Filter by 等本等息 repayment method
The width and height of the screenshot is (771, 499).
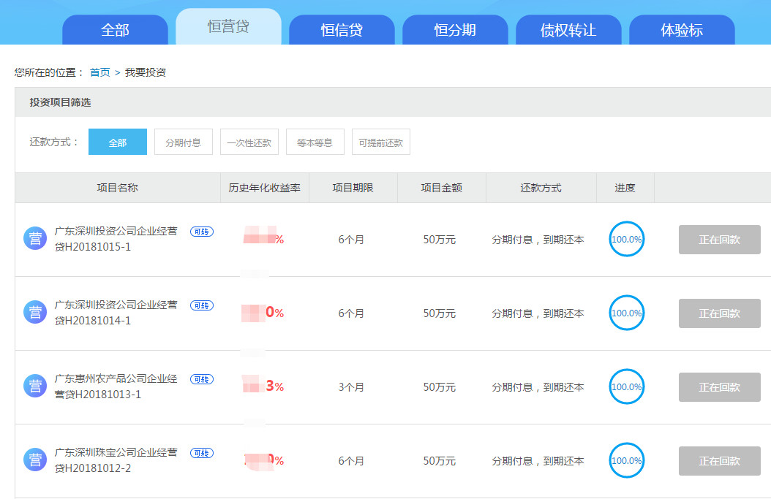315,142
